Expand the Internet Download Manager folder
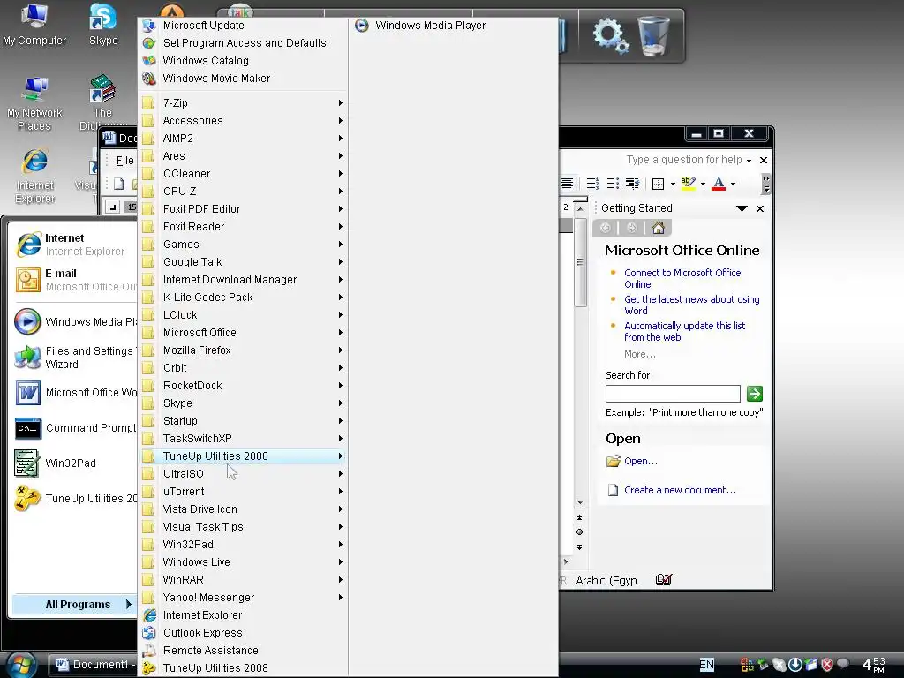This screenshot has width=904, height=678. tap(242, 280)
